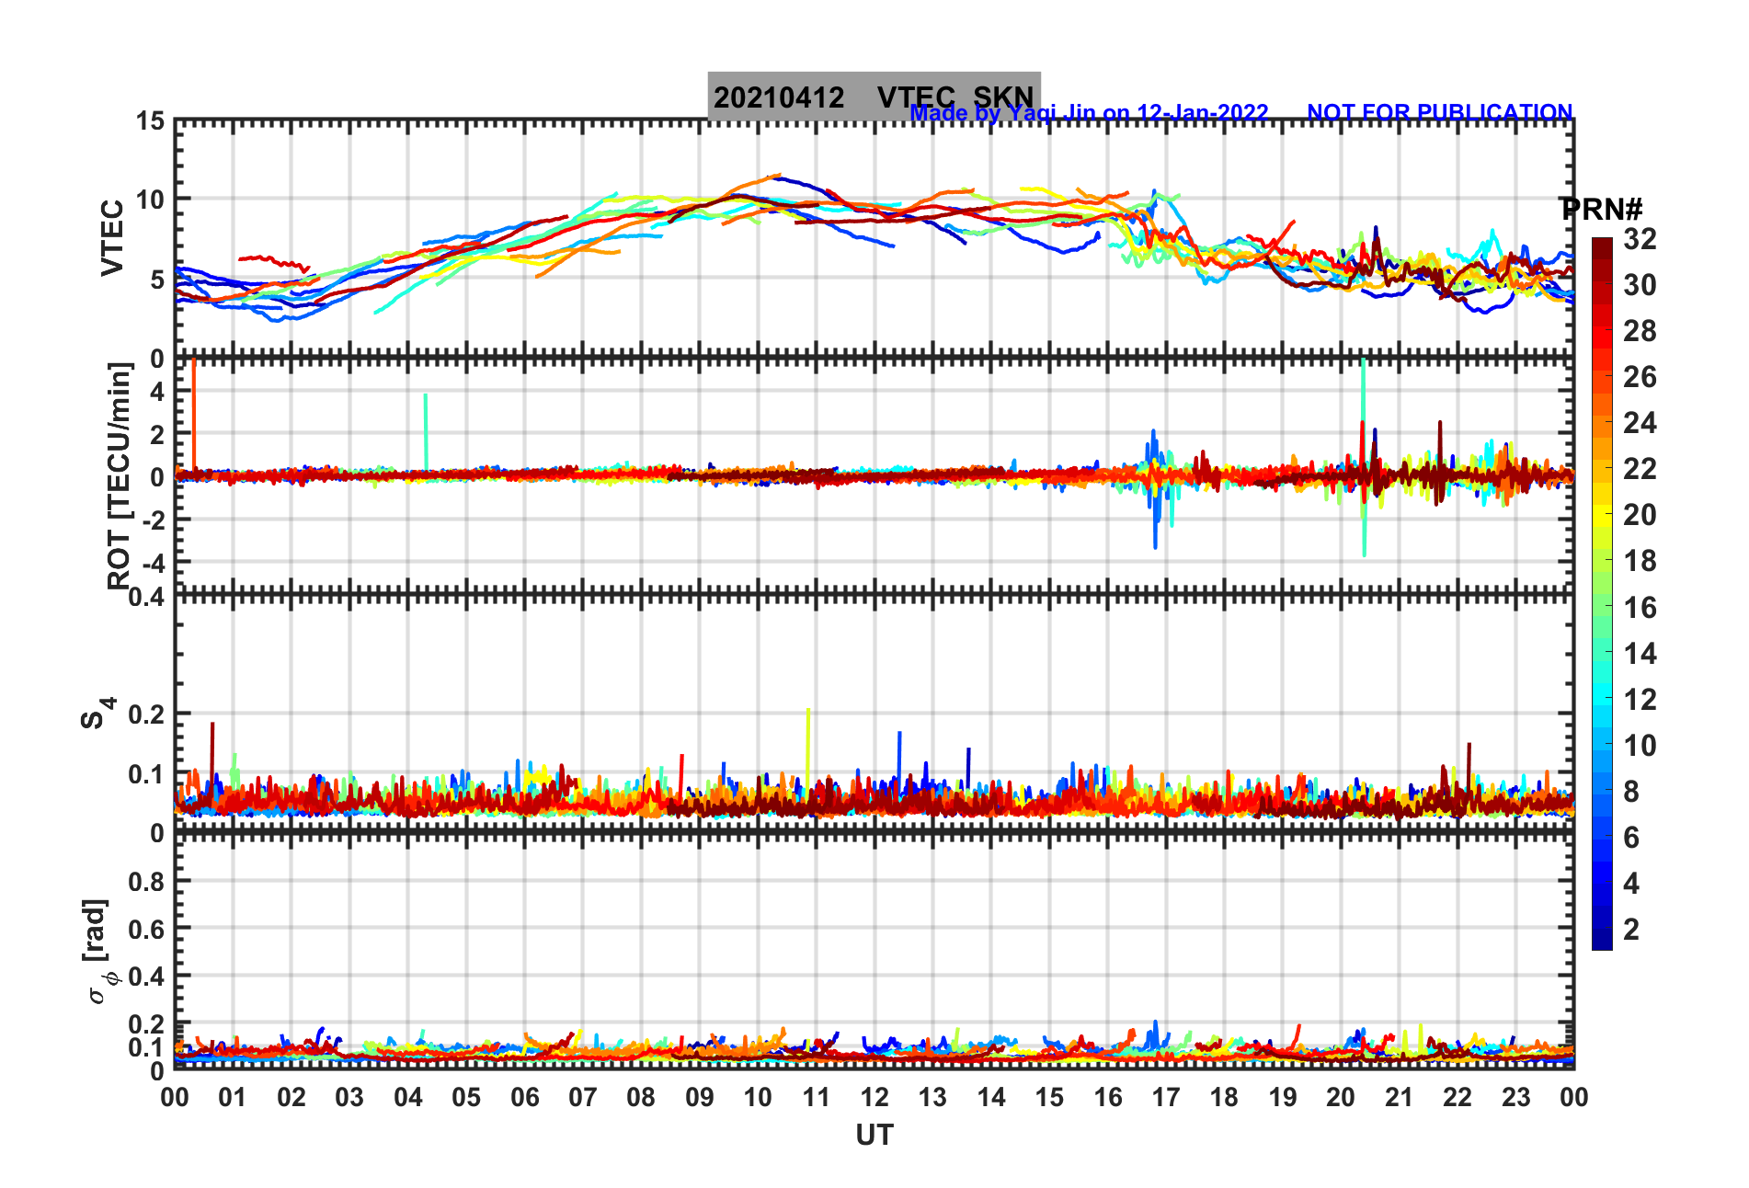Image resolution: width=1749 pixels, height=1188 pixels.
Task: Click UT axis hour label 01
Action: pos(233,1097)
